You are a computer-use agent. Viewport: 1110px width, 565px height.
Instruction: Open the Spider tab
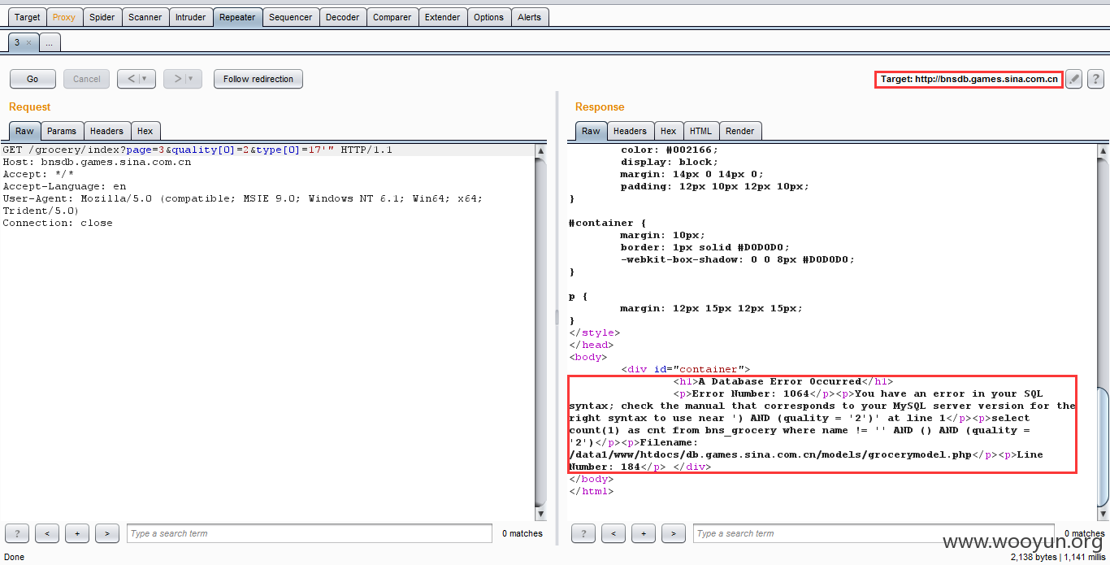(102, 17)
